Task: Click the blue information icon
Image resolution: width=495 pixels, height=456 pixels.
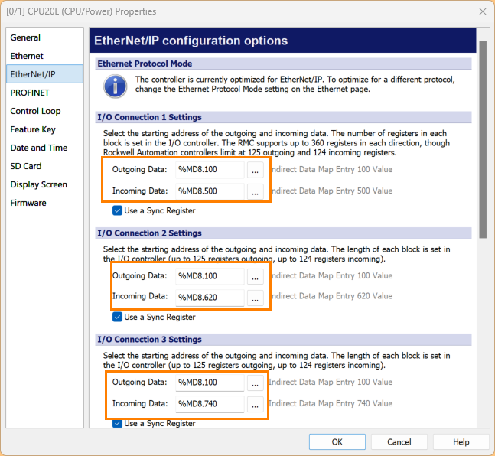Action: point(115,85)
